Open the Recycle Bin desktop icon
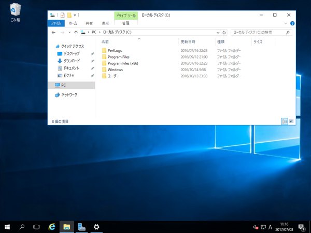 (x=15, y=12)
